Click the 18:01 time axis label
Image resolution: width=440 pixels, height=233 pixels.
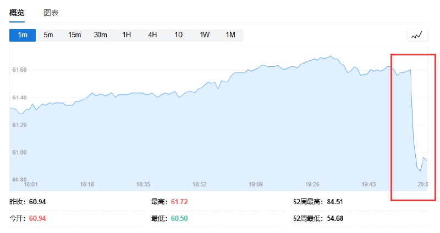coord(31,184)
